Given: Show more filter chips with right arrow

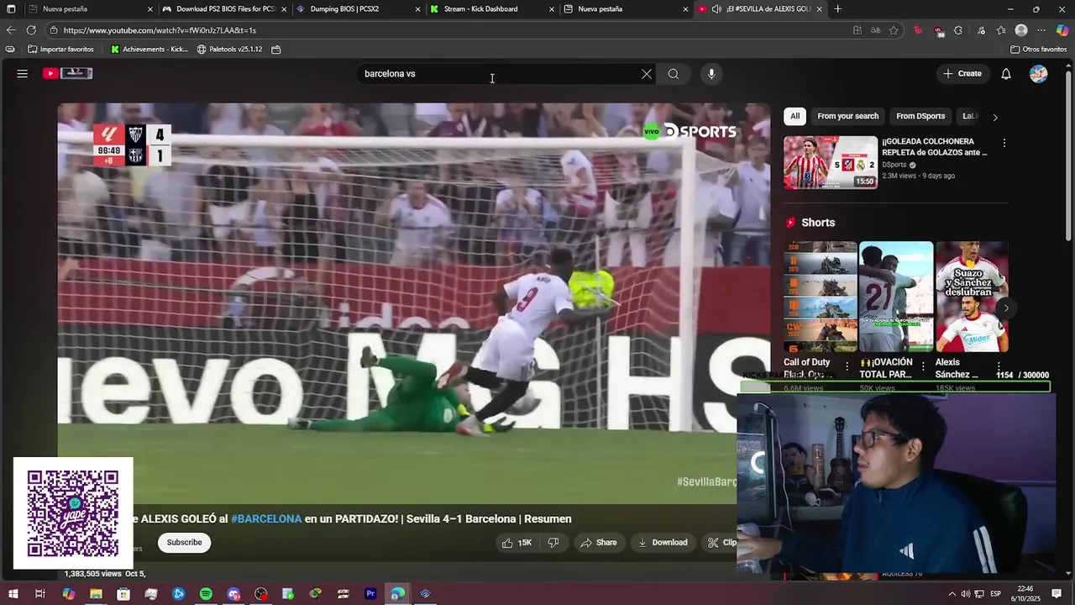Looking at the screenshot, I should point(995,117).
